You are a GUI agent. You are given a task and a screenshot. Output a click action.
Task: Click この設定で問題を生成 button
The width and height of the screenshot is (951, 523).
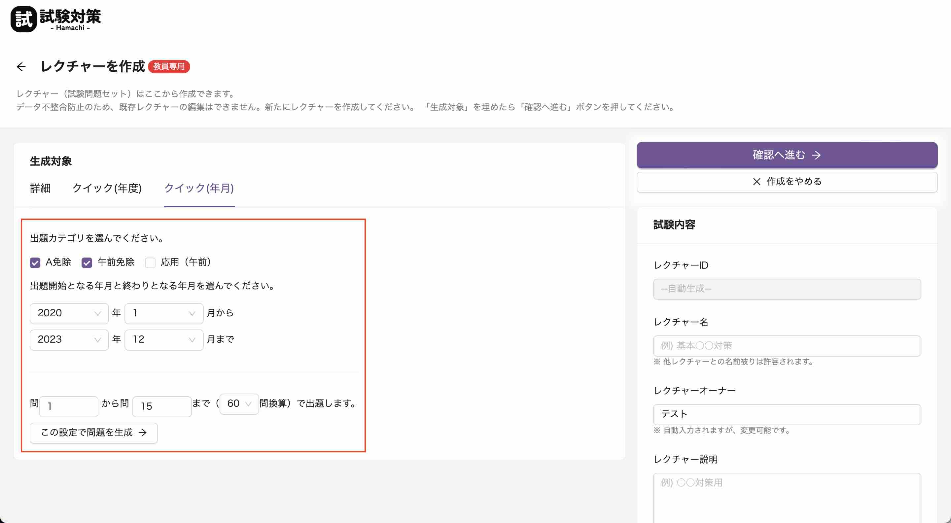[94, 433]
